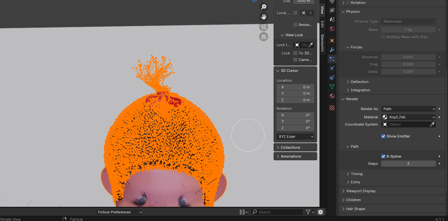Switch perspective/orthographic with grid icon
The image size is (448, 221).
[x=264, y=37]
